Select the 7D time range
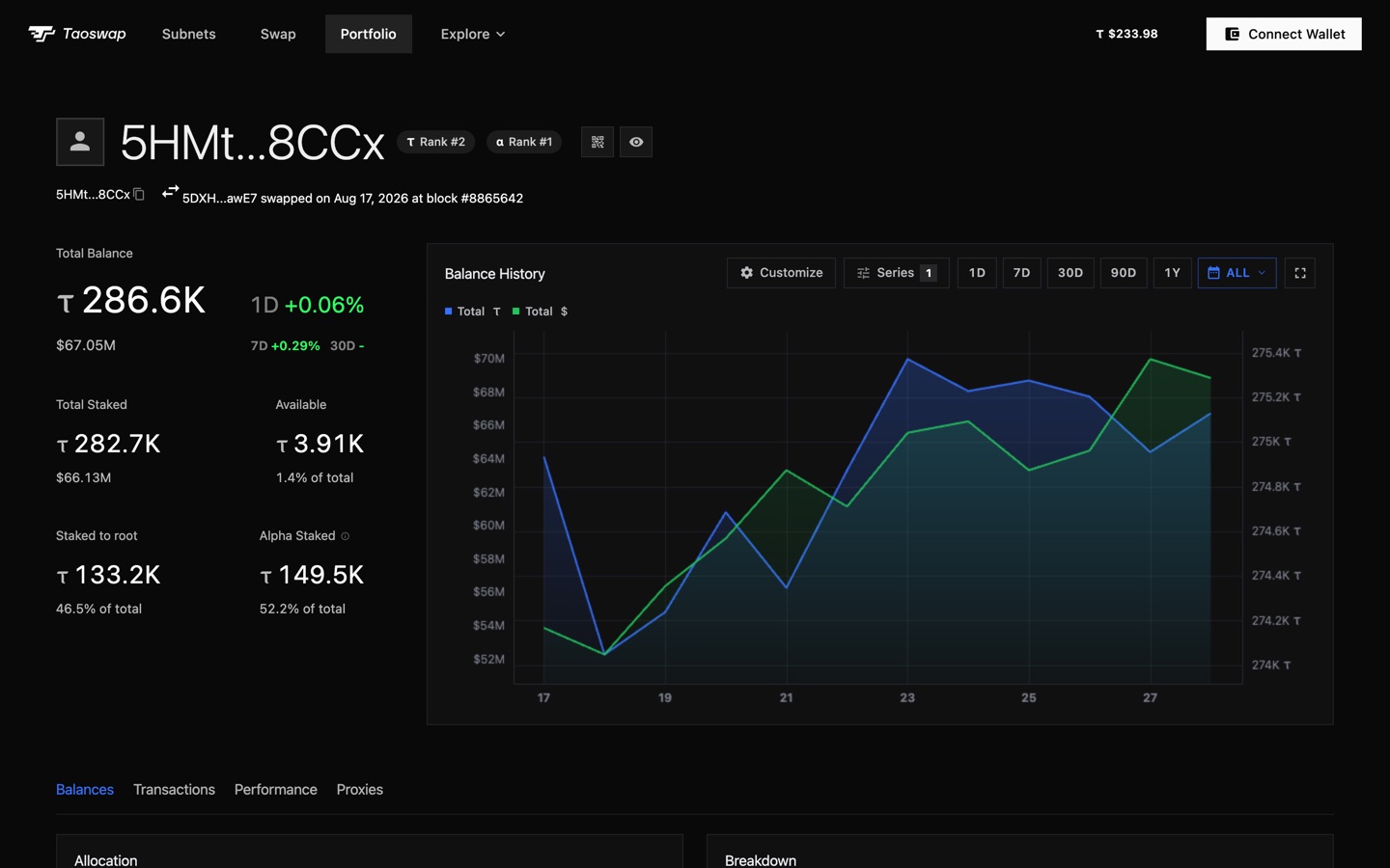Image resolution: width=1390 pixels, height=868 pixels. (1021, 273)
